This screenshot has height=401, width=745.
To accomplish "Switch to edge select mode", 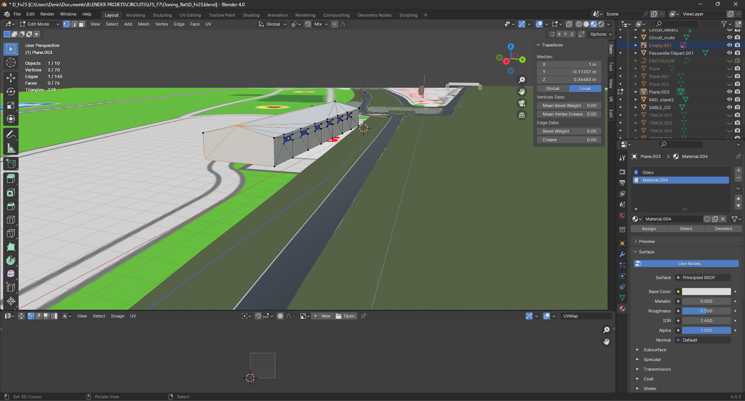I will pos(74,24).
